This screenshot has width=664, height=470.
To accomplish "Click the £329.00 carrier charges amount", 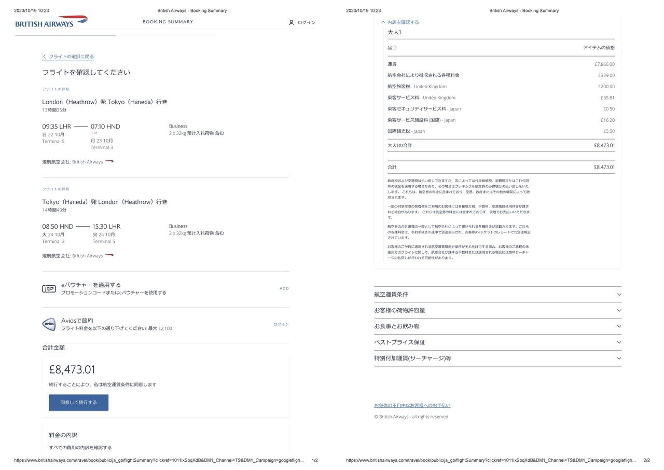I will coord(607,75).
